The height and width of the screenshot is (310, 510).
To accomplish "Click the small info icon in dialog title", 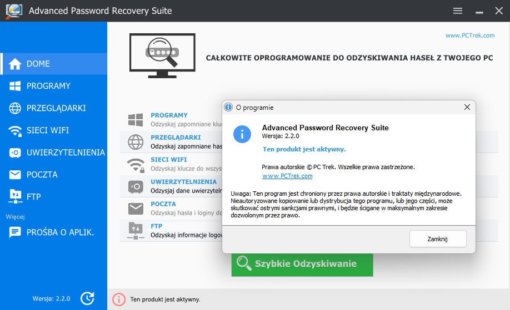I will pyautogui.click(x=228, y=107).
